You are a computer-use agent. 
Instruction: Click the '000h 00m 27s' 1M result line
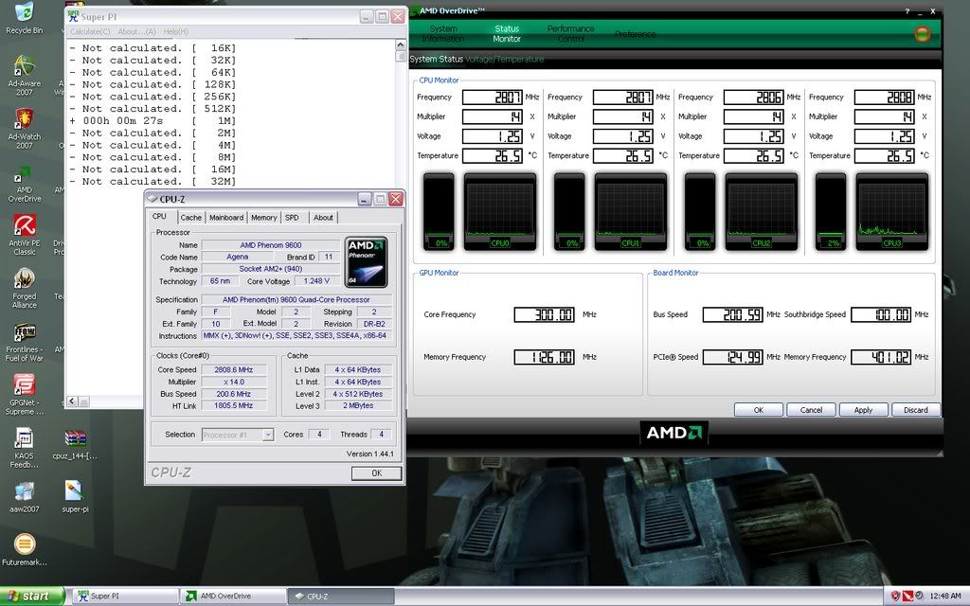(x=153, y=121)
